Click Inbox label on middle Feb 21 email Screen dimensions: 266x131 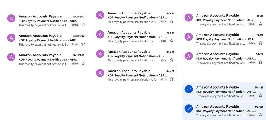coord(252,43)
